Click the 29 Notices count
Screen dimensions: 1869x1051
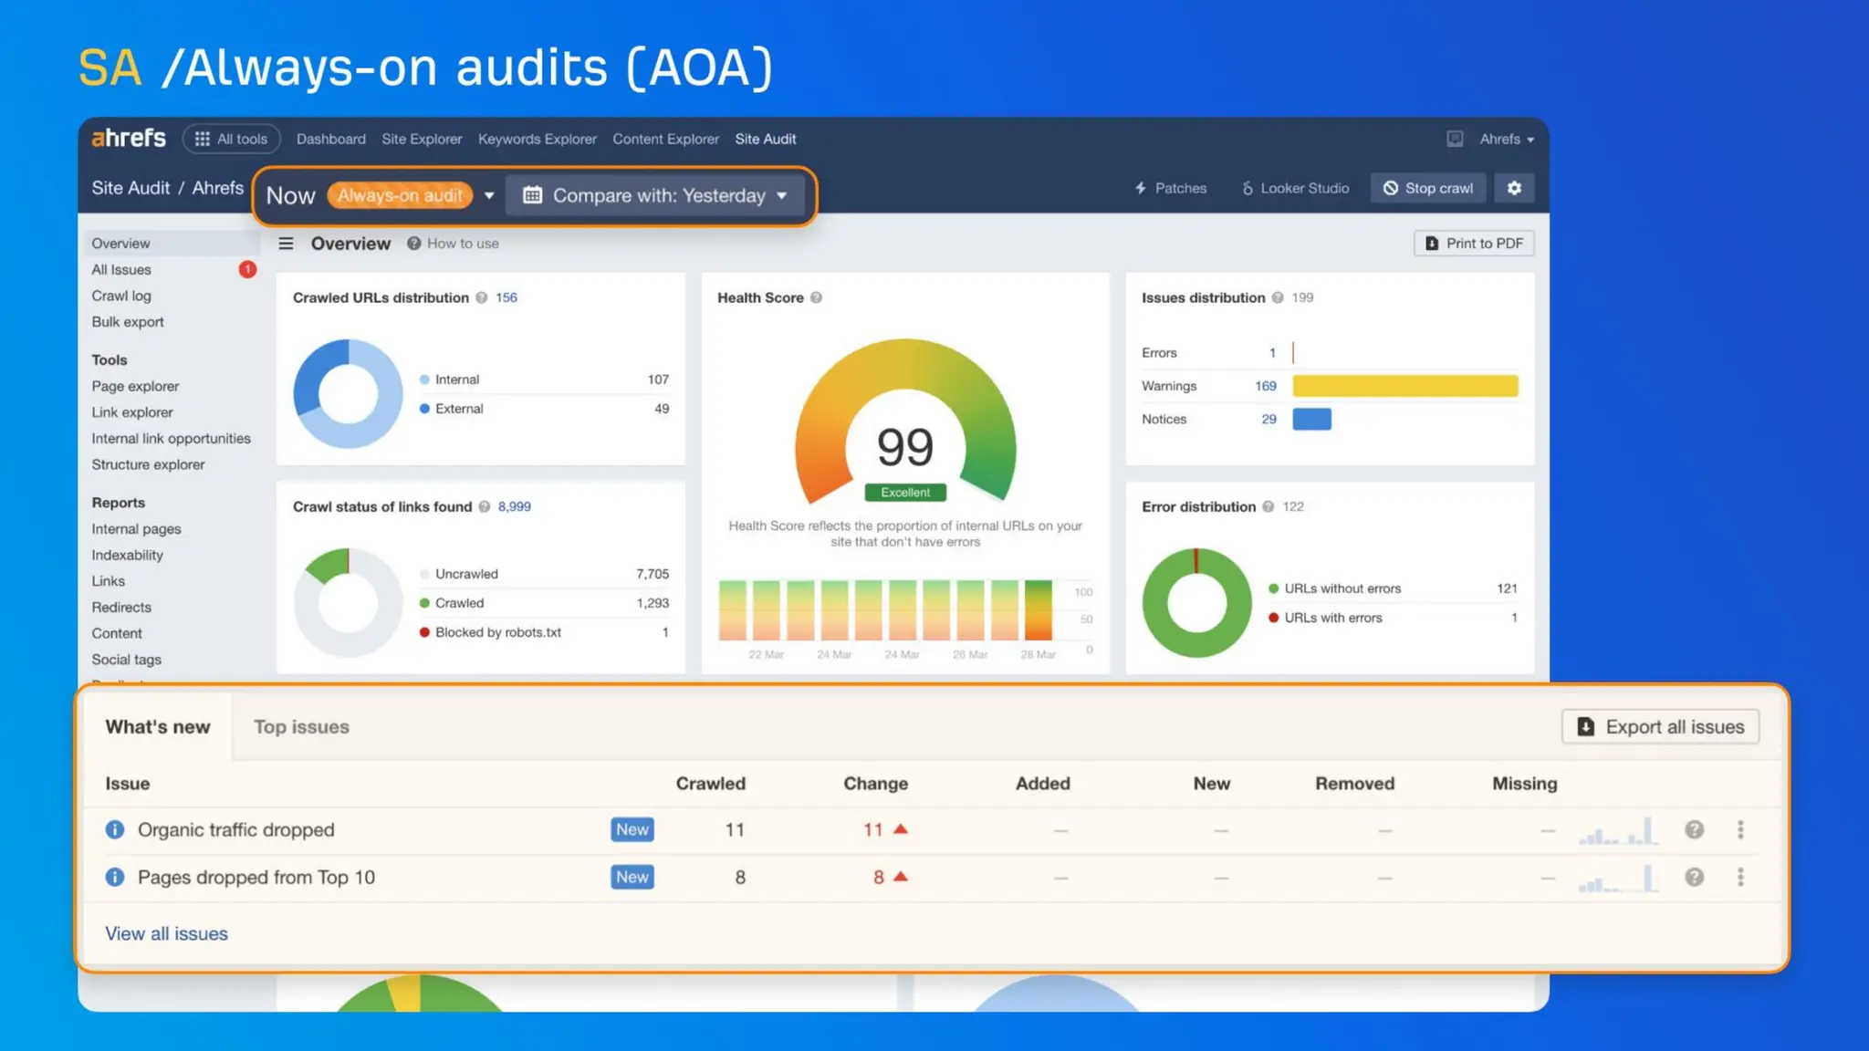pyautogui.click(x=1269, y=420)
